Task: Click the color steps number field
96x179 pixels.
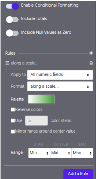Action: click(36, 120)
